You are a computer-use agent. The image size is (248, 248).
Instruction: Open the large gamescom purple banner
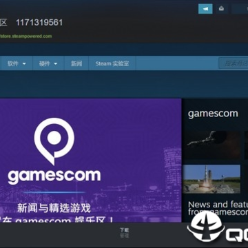90,161
